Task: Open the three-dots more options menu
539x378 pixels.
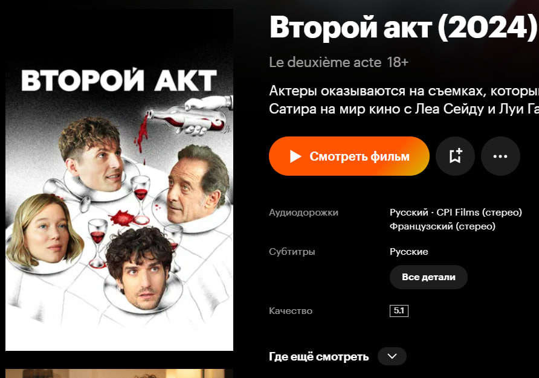Action: coord(500,156)
